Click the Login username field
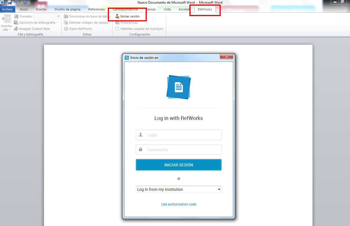This screenshot has height=226, width=350. [179, 135]
